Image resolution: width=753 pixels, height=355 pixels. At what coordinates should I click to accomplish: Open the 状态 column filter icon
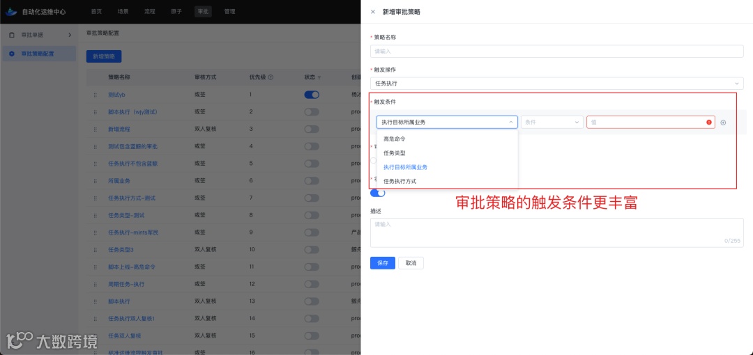pyautogui.click(x=319, y=77)
